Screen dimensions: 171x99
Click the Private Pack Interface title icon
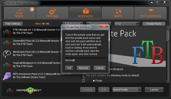tap(64, 27)
